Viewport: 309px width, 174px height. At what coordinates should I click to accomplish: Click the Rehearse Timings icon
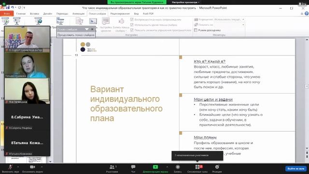(x=106, y=21)
